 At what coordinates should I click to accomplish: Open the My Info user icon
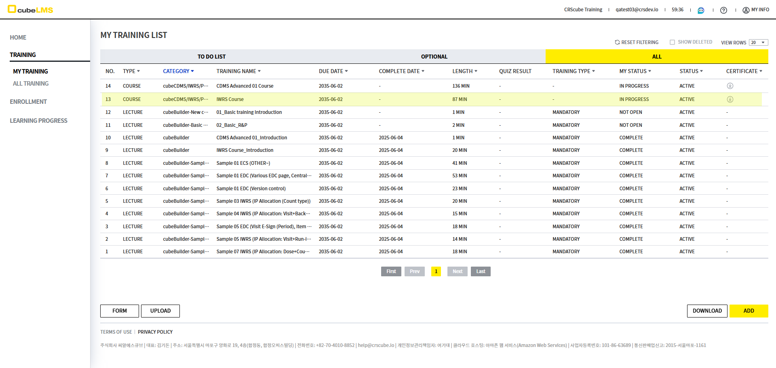[746, 10]
